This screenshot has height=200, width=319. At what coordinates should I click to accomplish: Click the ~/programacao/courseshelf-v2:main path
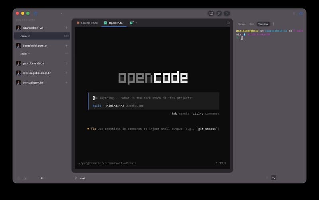tap(107, 163)
